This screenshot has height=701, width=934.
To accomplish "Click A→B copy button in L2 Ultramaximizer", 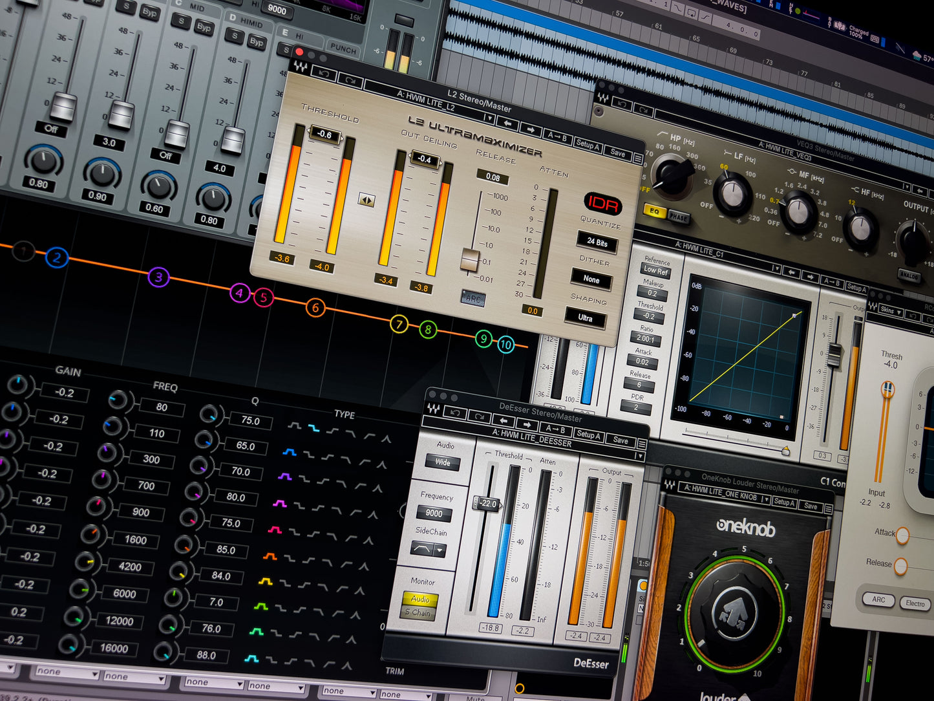I will (557, 136).
